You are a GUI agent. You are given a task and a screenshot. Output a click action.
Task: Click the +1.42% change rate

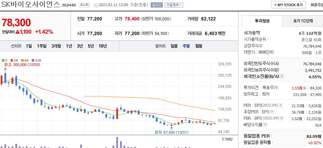click(x=44, y=32)
